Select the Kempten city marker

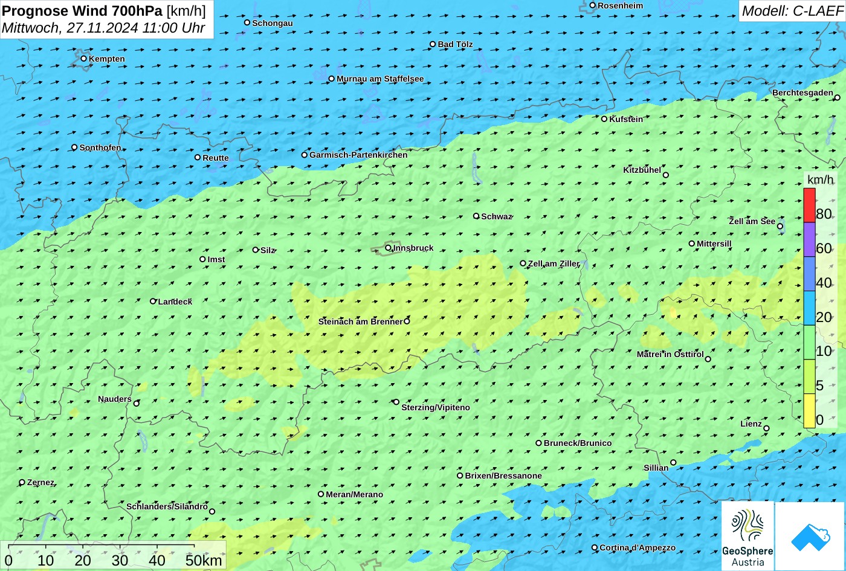(x=84, y=59)
